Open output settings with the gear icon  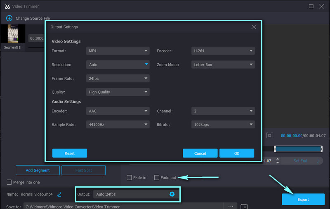172,194
